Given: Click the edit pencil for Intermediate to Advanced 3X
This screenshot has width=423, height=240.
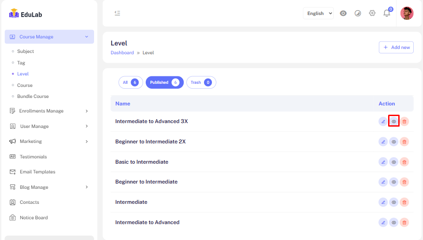Looking at the screenshot, I should 383,121.
